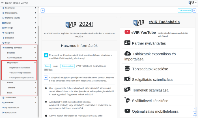Collapse the Megrendelés submenu chevron
The height and width of the screenshot is (118, 198).
(35, 63)
